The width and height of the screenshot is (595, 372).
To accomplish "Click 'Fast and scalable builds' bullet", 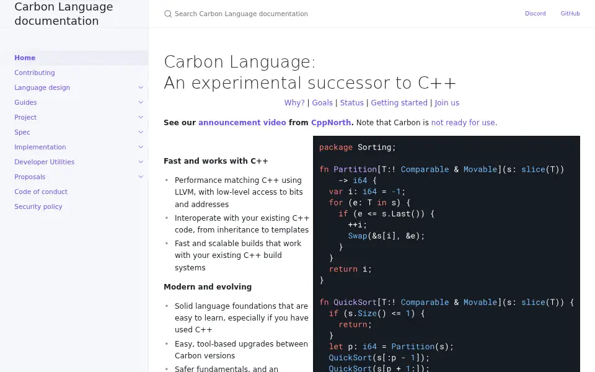I will 238,255.
